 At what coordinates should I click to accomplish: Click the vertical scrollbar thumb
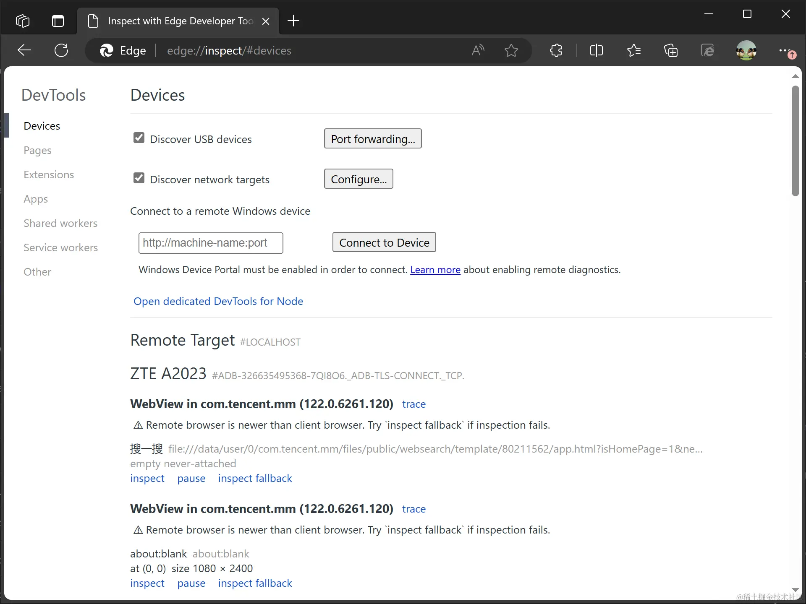795,141
